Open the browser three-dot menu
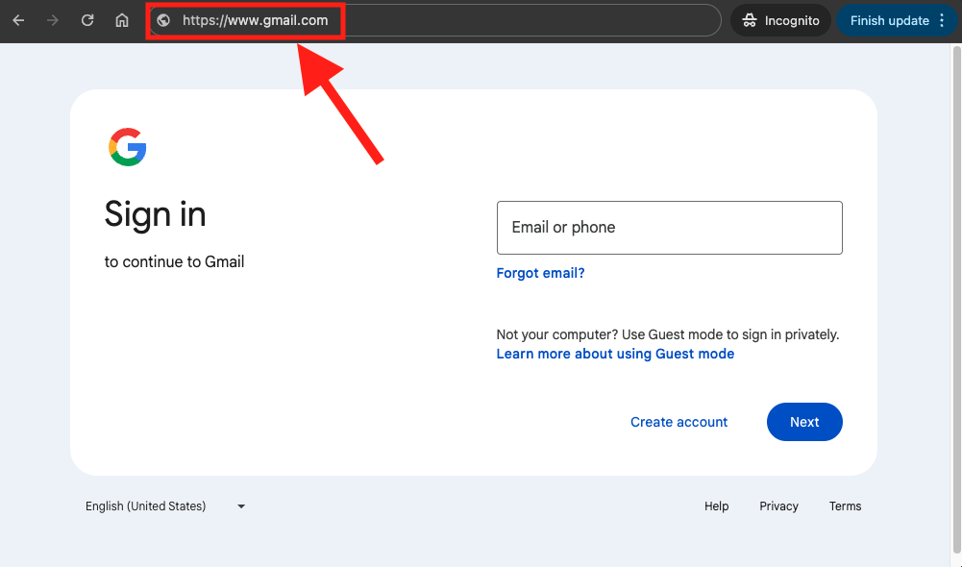The height and width of the screenshot is (567, 962). point(942,20)
